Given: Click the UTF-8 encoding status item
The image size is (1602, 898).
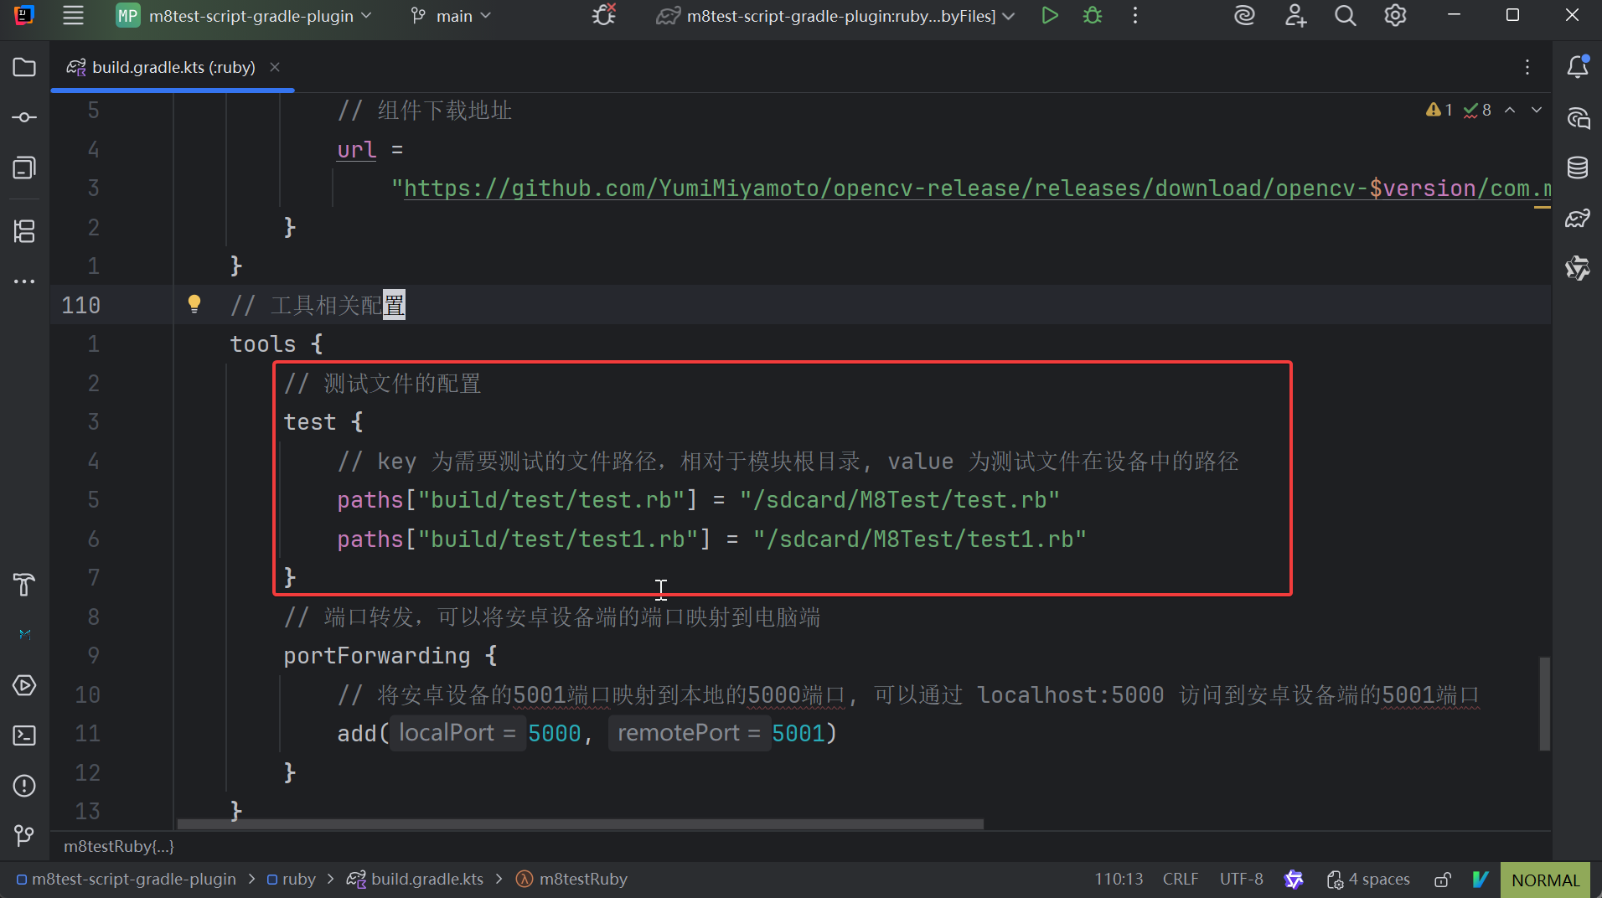Looking at the screenshot, I should coord(1241,880).
